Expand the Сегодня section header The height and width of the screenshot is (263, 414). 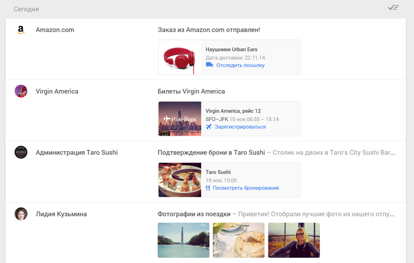coord(27,9)
